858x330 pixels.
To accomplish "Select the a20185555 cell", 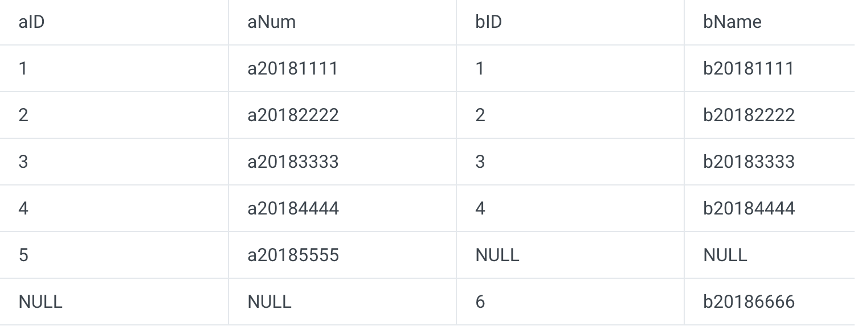I will [x=293, y=255].
